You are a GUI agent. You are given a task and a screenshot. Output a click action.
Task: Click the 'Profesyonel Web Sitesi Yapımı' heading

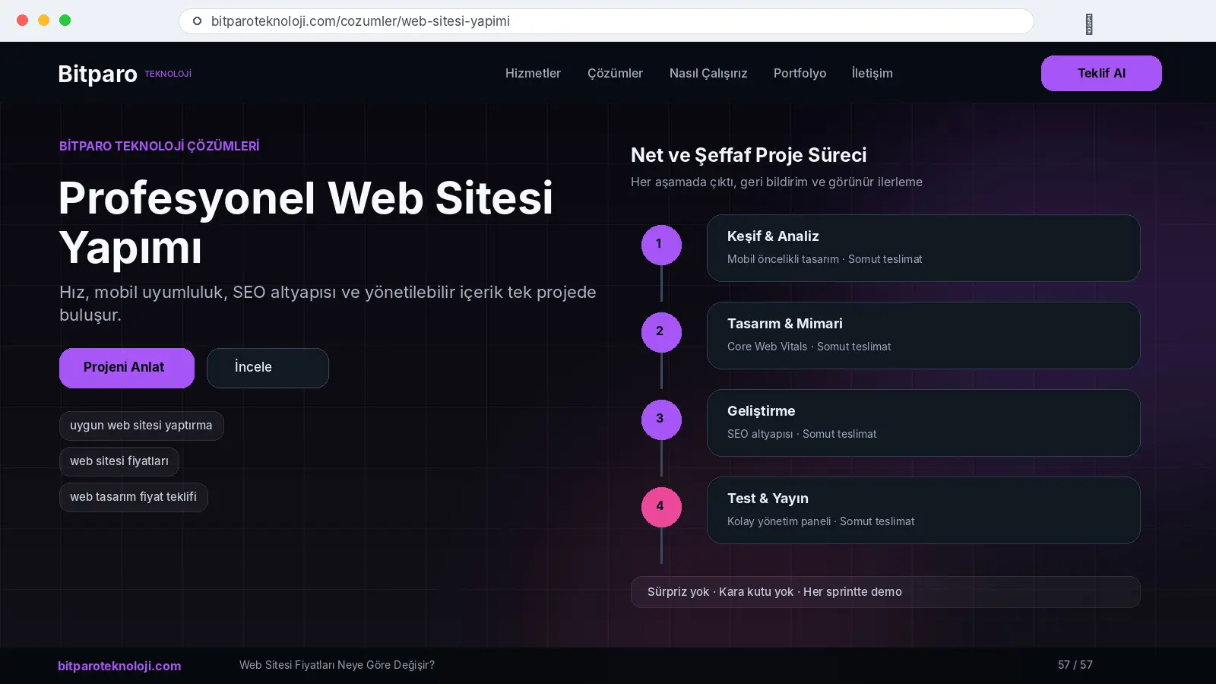pos(306,223)
